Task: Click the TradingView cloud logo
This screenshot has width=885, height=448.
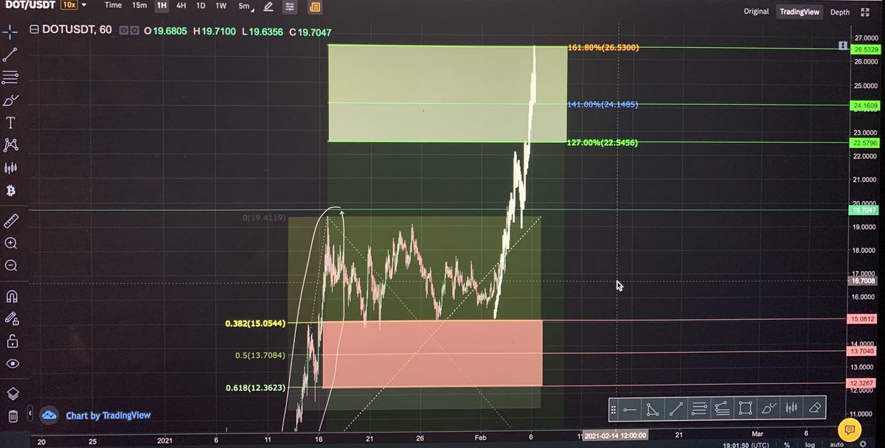Action: 49,416
